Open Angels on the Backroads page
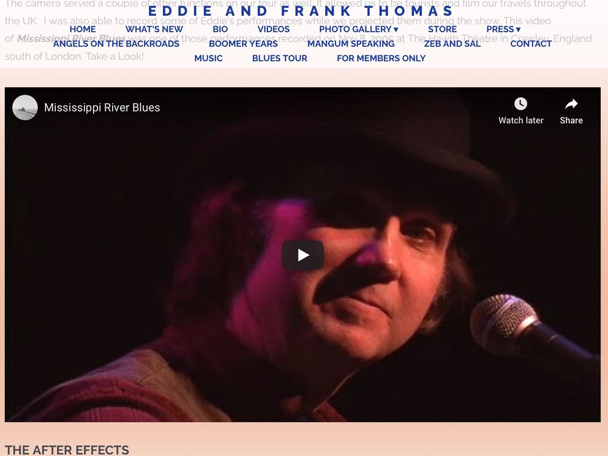 pyautogui.click(x=116, y=44)
